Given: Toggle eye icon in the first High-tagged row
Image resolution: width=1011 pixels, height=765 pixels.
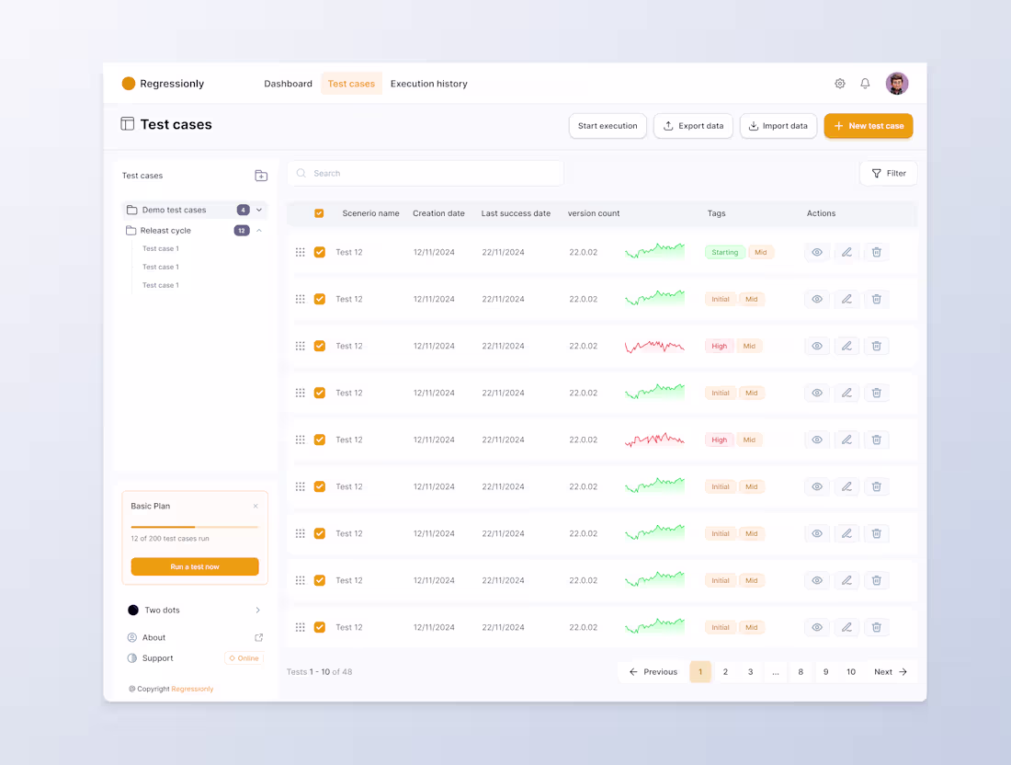Looking at the screenshot, I should pyautogui.click(x=817, y=346).
